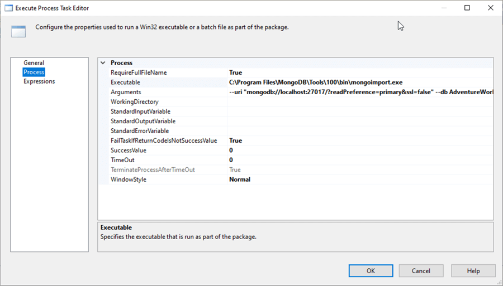Collapse the Process property category

pos(103,63)
